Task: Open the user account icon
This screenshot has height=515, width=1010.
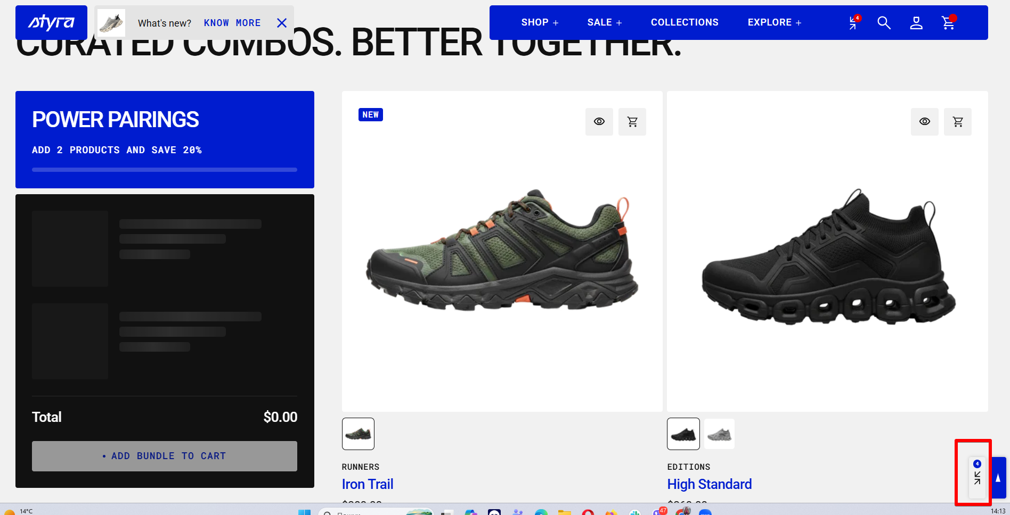Action: [916, 23]
